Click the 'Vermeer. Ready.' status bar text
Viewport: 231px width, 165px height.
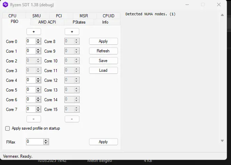[x=18, y=156]
